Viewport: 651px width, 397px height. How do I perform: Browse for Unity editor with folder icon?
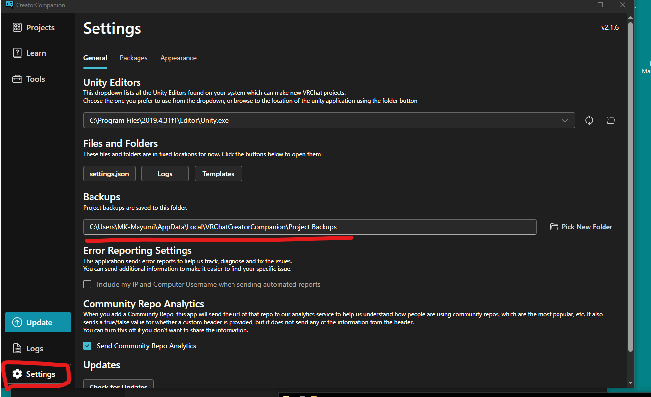[x=611, y=120]
